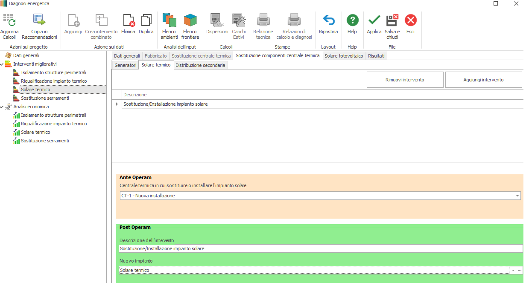Click the Aggiungi intervento button
526x283 pixels.
click(x=483, y=80)
